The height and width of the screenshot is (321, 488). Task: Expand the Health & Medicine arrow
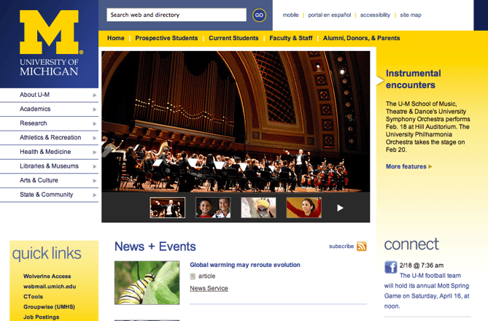(95, 152)
